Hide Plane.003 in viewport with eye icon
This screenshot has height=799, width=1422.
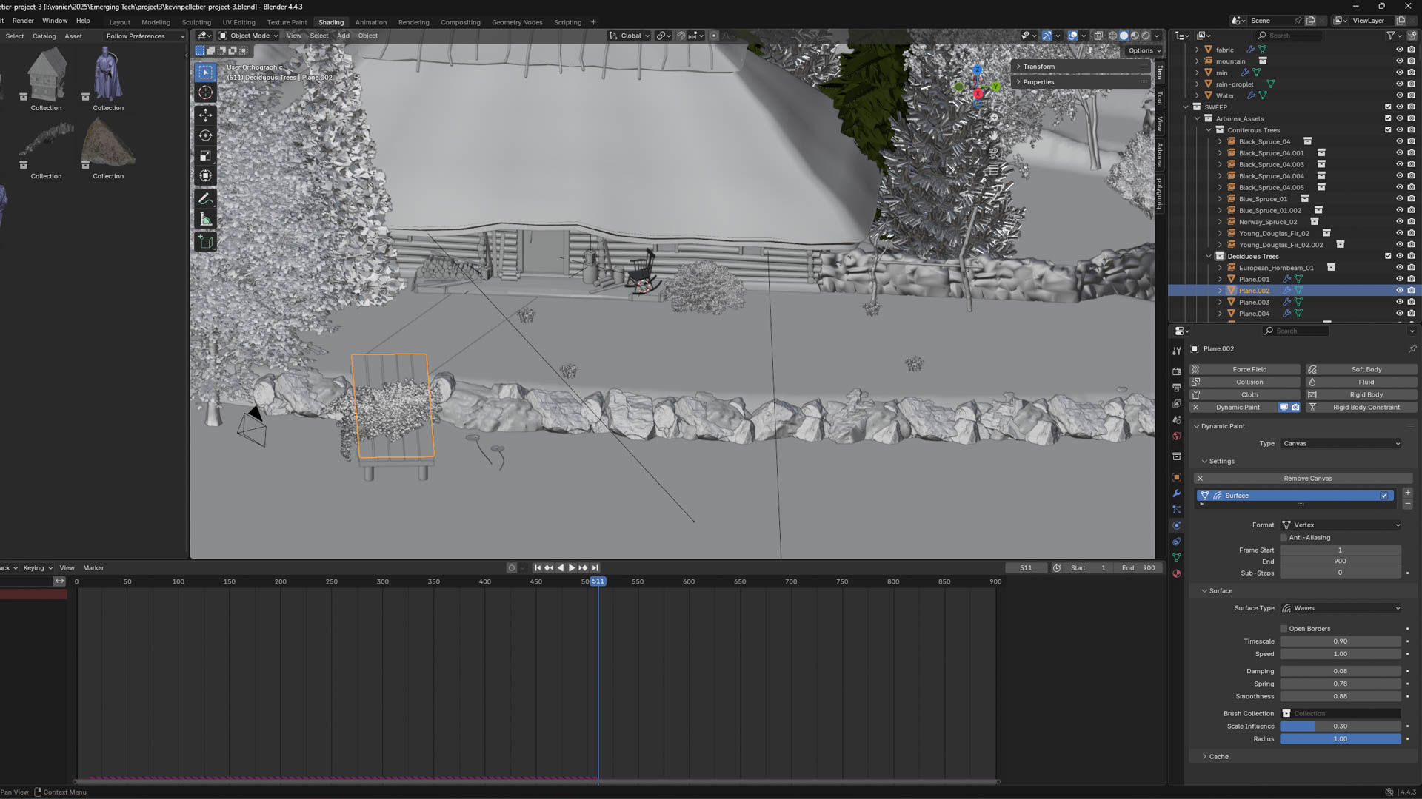pyautogui.click(x=1400, y=302)
